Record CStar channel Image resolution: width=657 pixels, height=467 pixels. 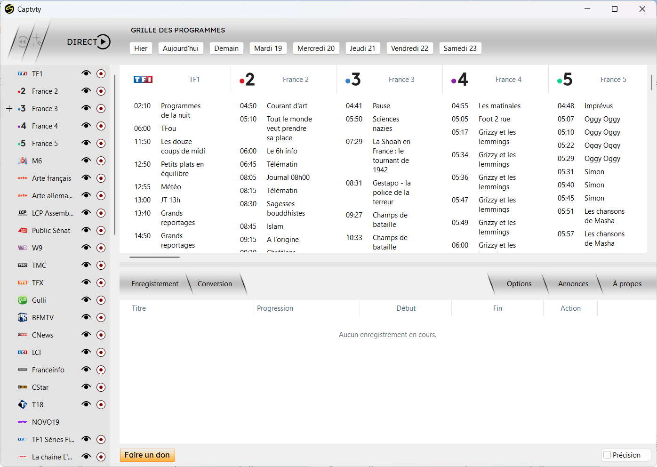101,387
